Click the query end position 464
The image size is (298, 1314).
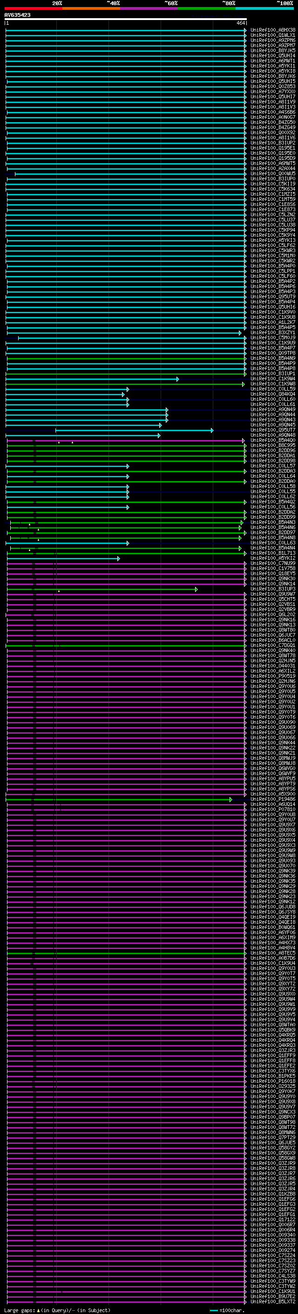[240, 23]
